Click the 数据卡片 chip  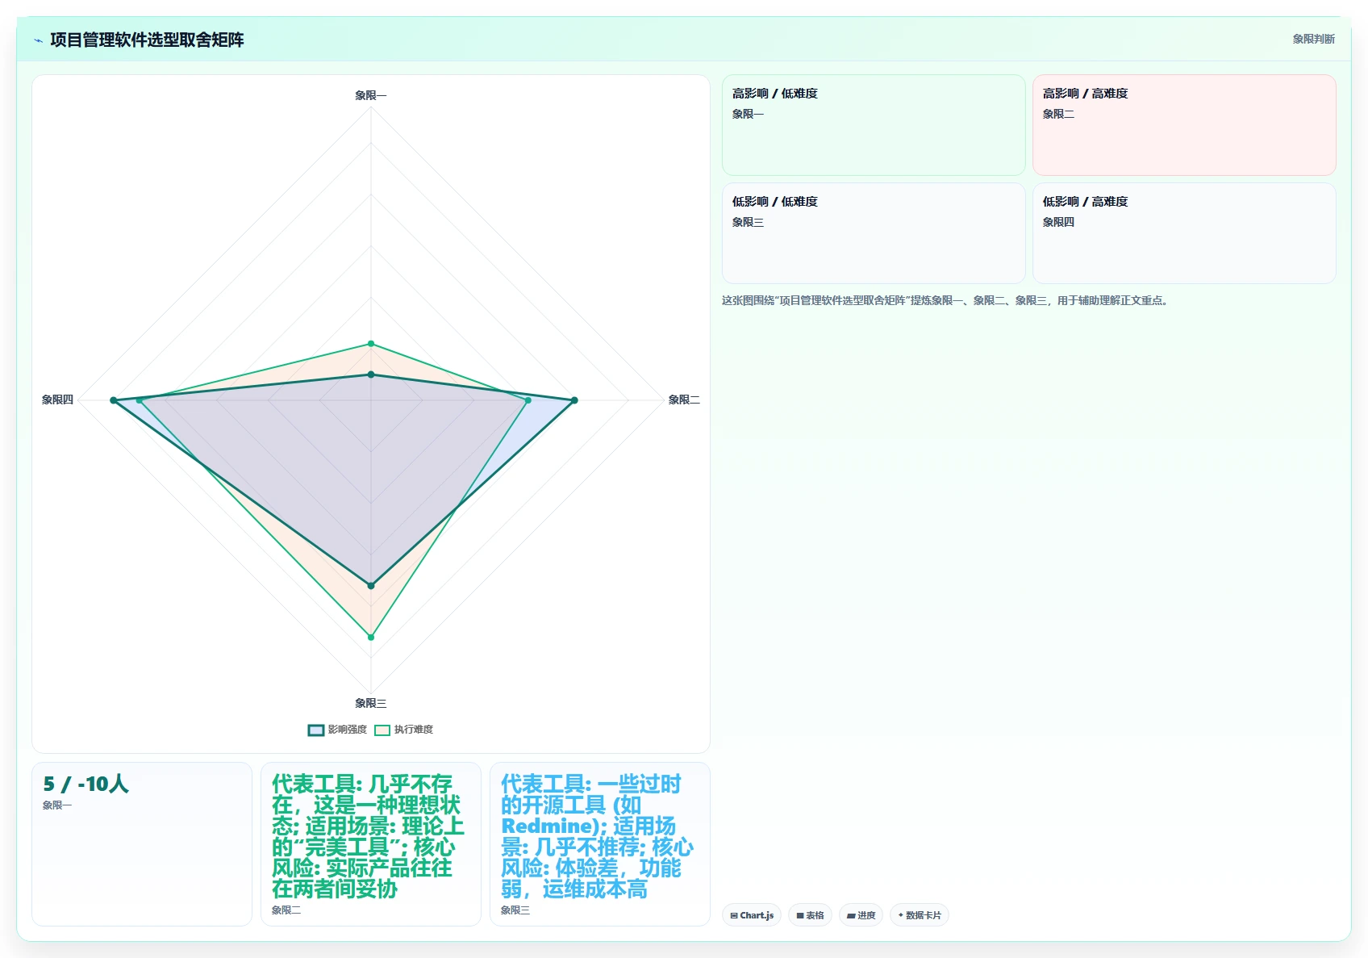coord(919,915)
